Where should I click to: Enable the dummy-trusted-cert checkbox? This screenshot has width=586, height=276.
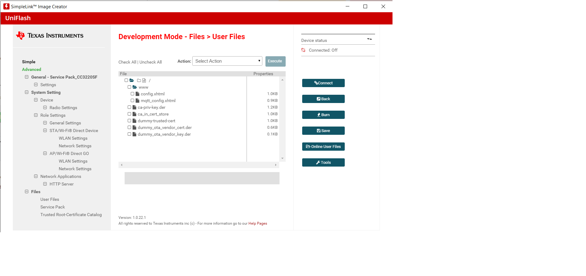coord(129,121)
